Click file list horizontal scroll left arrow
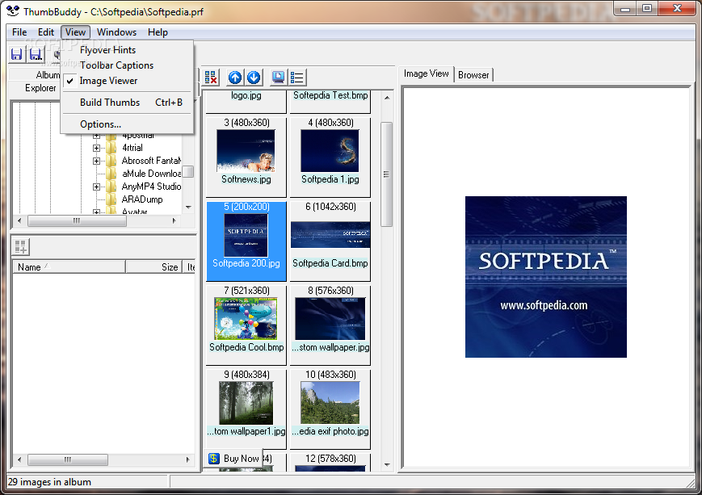 (19, 459)
